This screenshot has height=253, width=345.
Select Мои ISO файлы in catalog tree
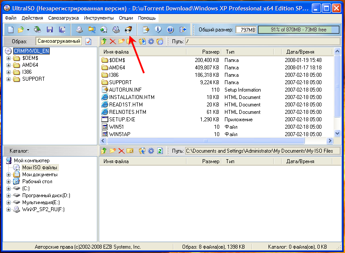40,168
